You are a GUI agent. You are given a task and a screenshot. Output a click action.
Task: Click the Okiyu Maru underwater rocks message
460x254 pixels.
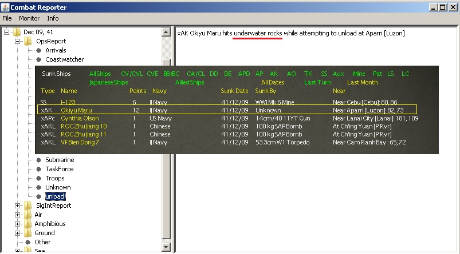click(x=291, y=33)
